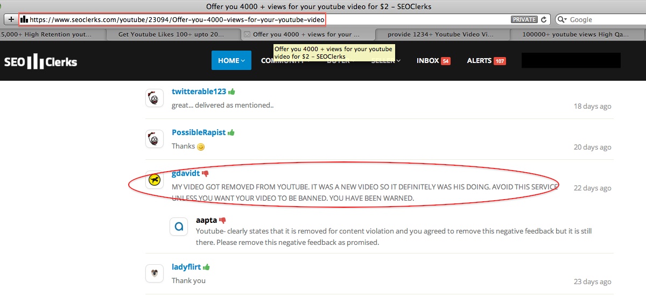Click the smiley emoji after Thanks
Viewport: 646px width, 296px height.
click(201, 146)
